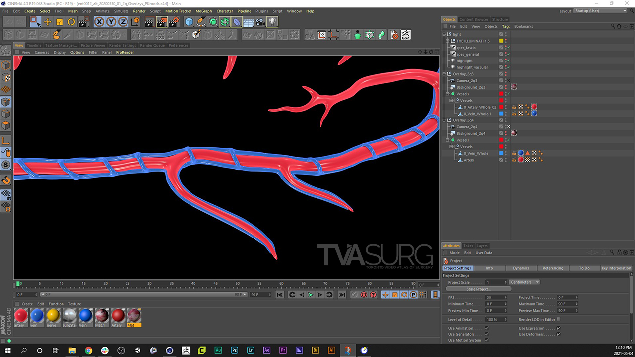Screen dimensions: 635x357
Task: Open the MoGraph menu
Action: (x=204, y=11)
